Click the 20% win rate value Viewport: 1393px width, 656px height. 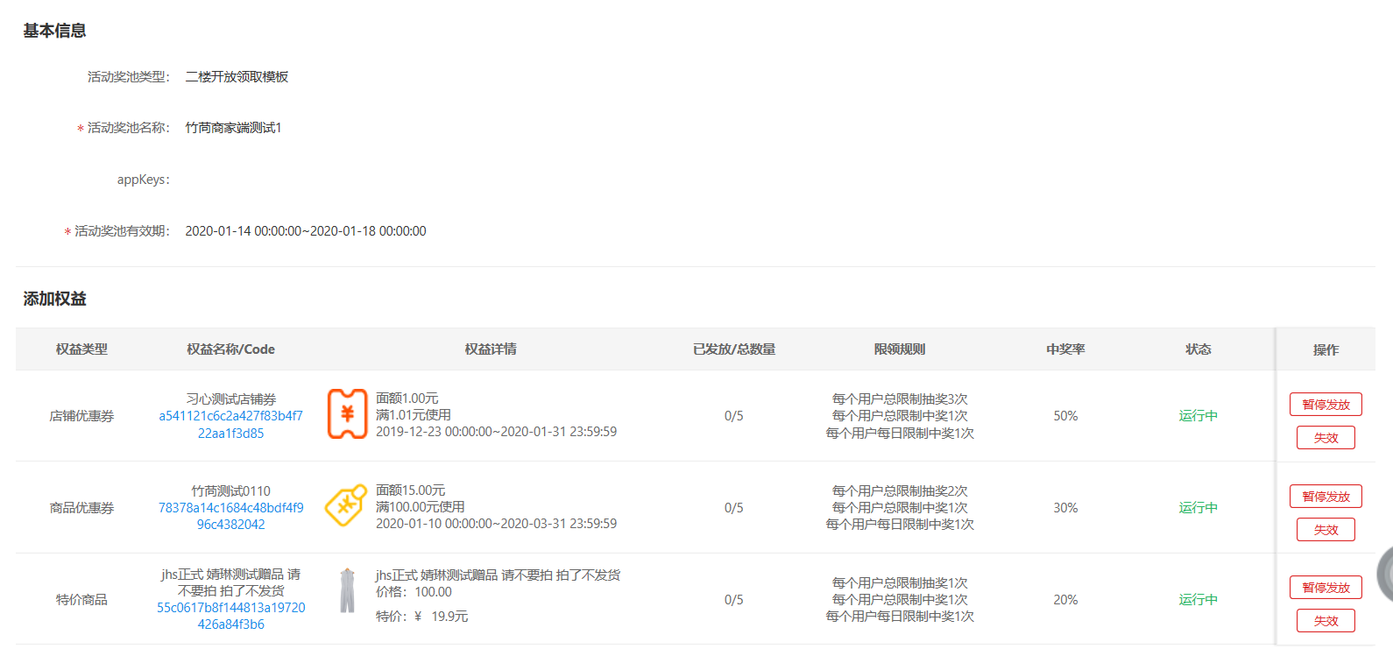[x=1065, y=600]
